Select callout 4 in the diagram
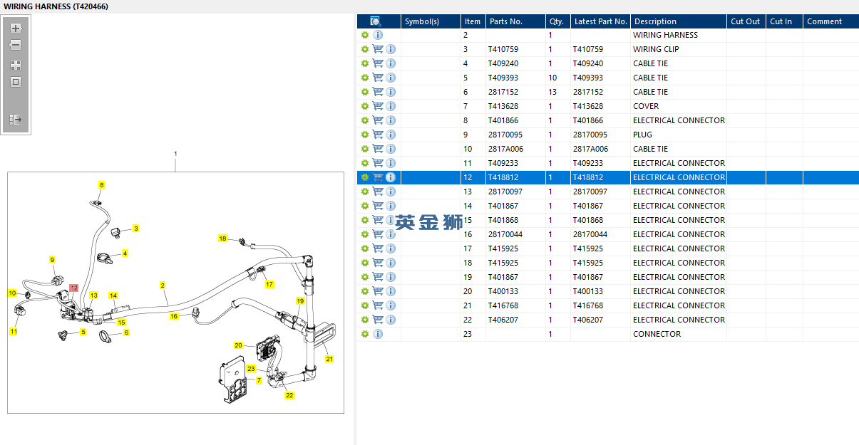 click(125, 253)
